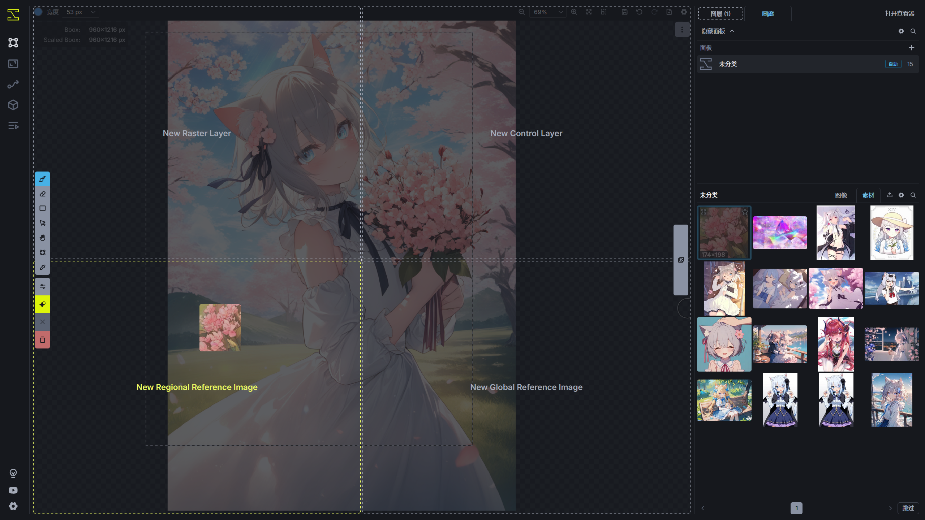Select the Color Picker eyedropper tool

pos(42,267)
